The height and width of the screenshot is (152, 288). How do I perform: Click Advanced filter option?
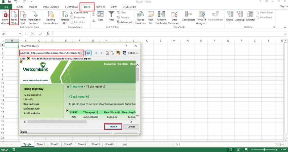(124, 22)
